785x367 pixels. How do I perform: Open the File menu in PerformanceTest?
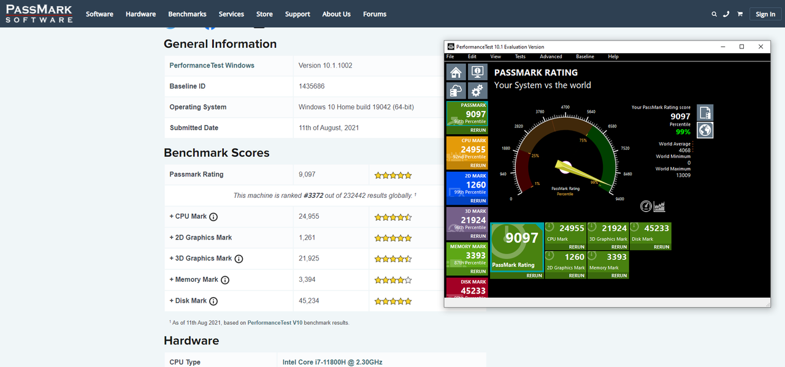450,56
